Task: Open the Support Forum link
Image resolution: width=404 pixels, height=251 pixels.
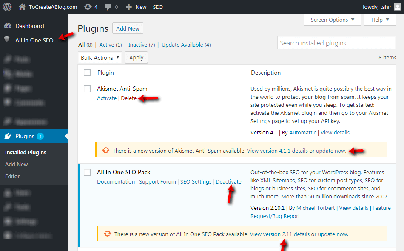Action: pos(157,181)
